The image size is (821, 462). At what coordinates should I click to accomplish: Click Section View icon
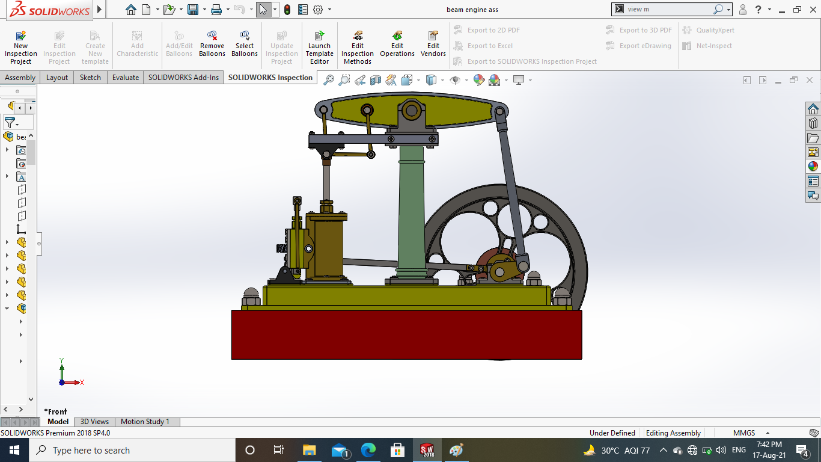pos(376,80)
